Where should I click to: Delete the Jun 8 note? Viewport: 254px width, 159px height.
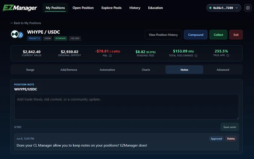(x=231, y=139)
